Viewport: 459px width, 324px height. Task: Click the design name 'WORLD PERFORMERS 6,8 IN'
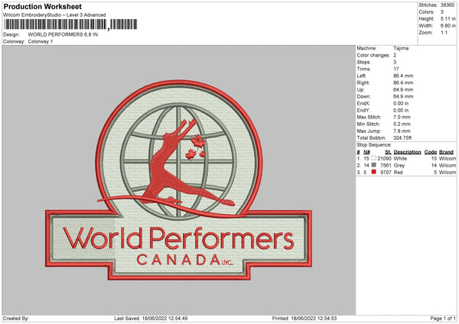click(63, 34)
